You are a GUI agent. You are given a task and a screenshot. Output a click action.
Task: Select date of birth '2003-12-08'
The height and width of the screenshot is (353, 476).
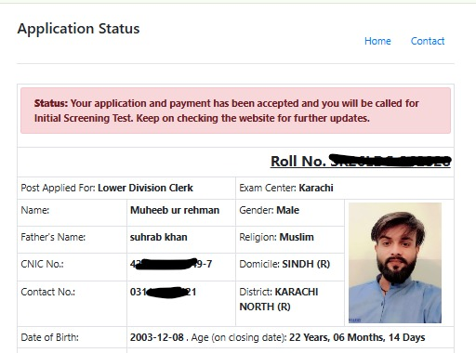pyautogui.click(x=157, y=337)
